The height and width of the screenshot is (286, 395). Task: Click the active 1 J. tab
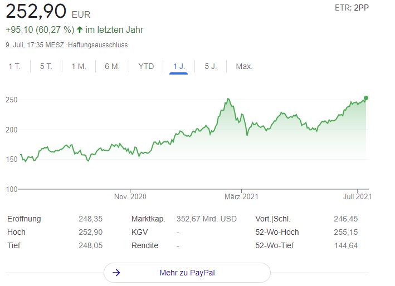[179, 66]
